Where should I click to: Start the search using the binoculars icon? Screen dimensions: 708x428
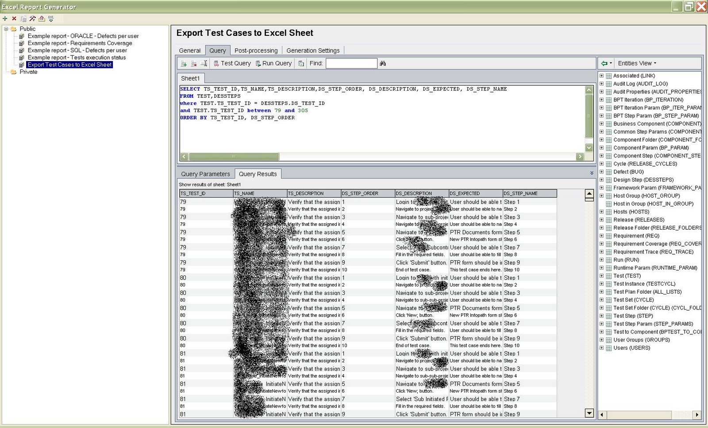tap(383, 63)
